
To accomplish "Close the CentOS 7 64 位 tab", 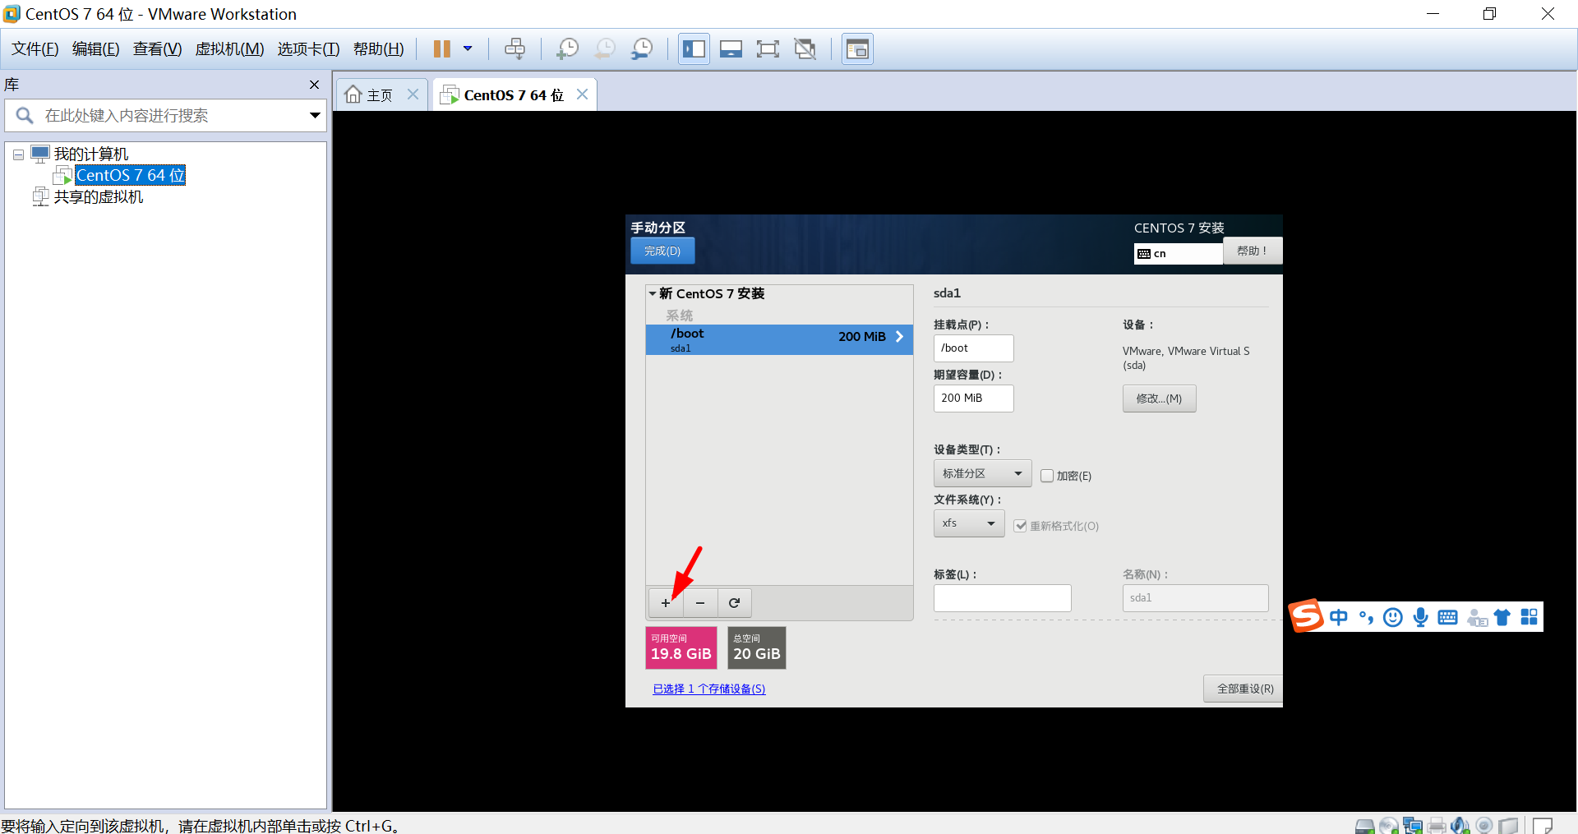I will [x=582, y=94].
